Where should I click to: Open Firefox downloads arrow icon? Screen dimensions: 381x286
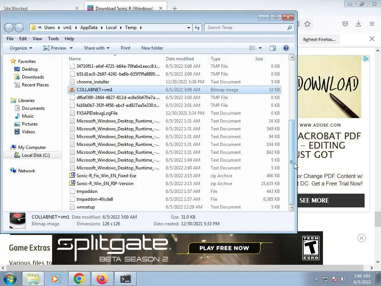pos(358,24)
